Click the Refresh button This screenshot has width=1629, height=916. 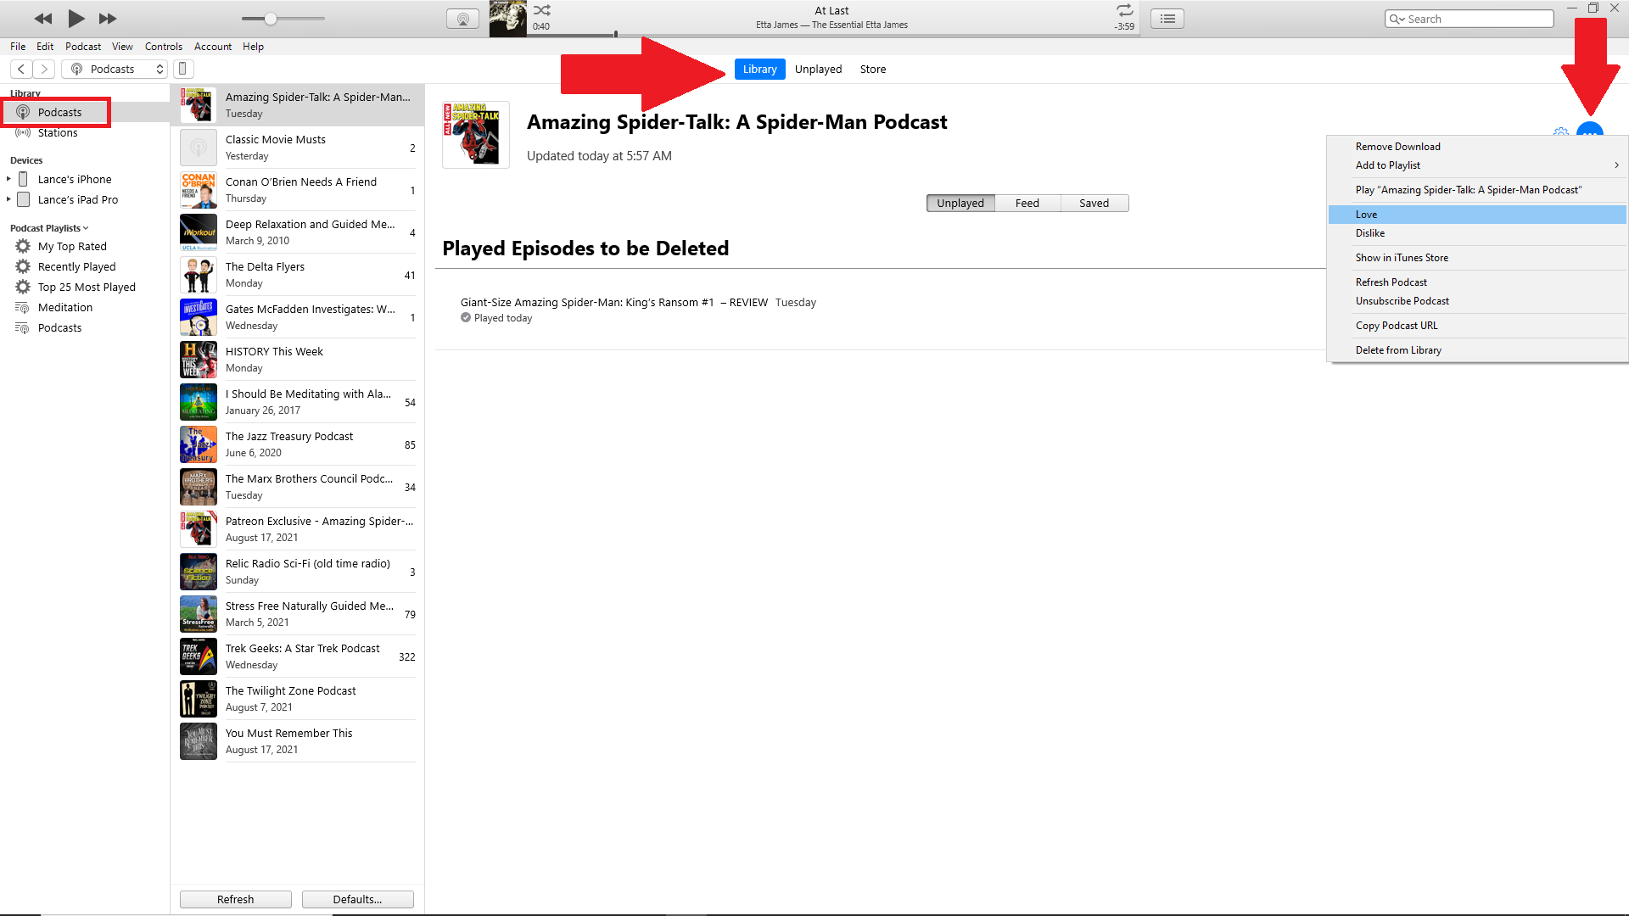pyautogui.click(x=236, y=900)
